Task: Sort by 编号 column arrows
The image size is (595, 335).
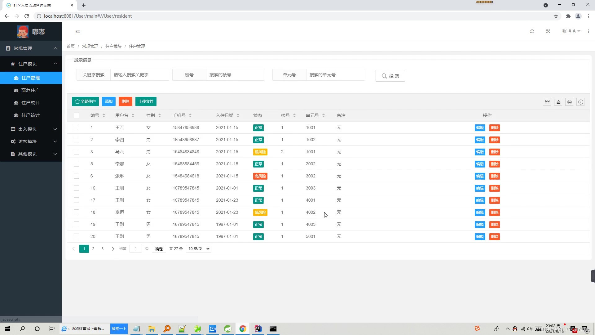Action: pos(104,115)
